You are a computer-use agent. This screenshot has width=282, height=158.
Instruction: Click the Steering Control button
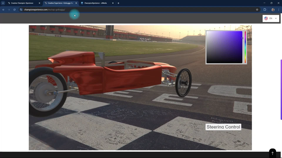point(223,127)
